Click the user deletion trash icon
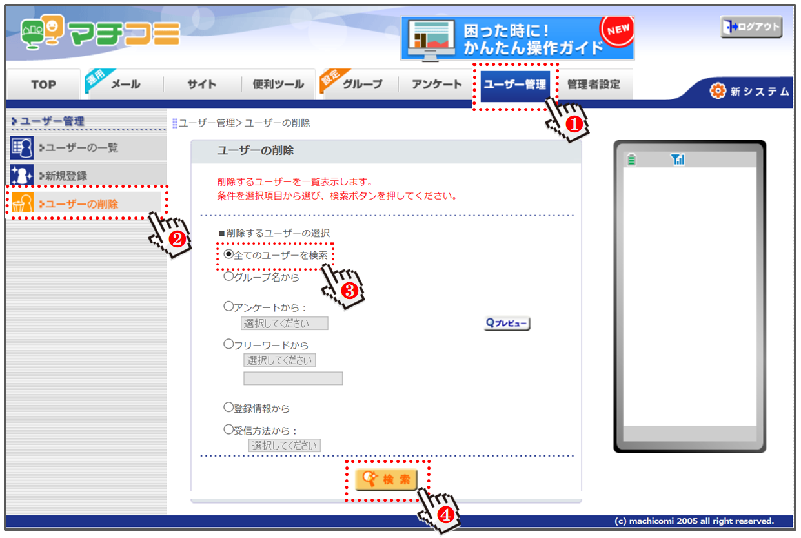801x538 pixels. click(x=22, y=204)
